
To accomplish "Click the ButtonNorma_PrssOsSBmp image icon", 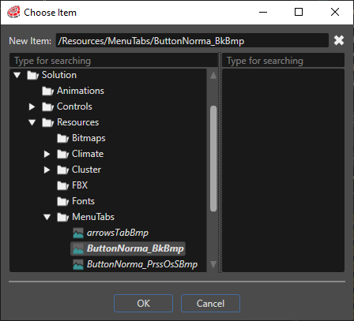I will [x=78, y=264].
